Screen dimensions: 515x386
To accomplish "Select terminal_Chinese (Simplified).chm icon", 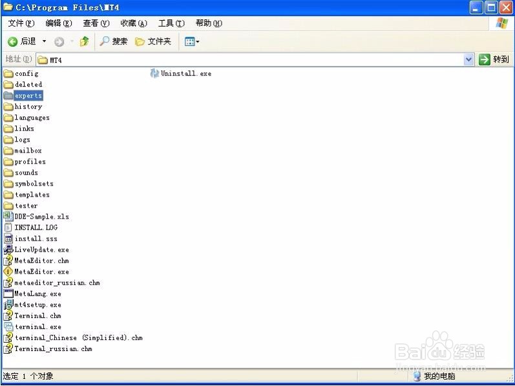I will coord(8,338).
